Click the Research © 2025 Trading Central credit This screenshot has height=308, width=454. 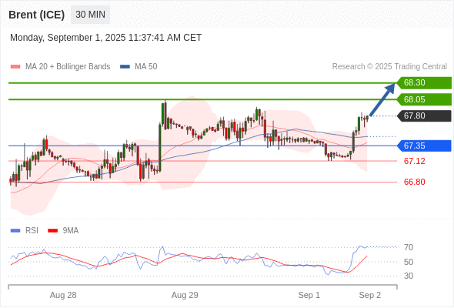tap(389, 67)
